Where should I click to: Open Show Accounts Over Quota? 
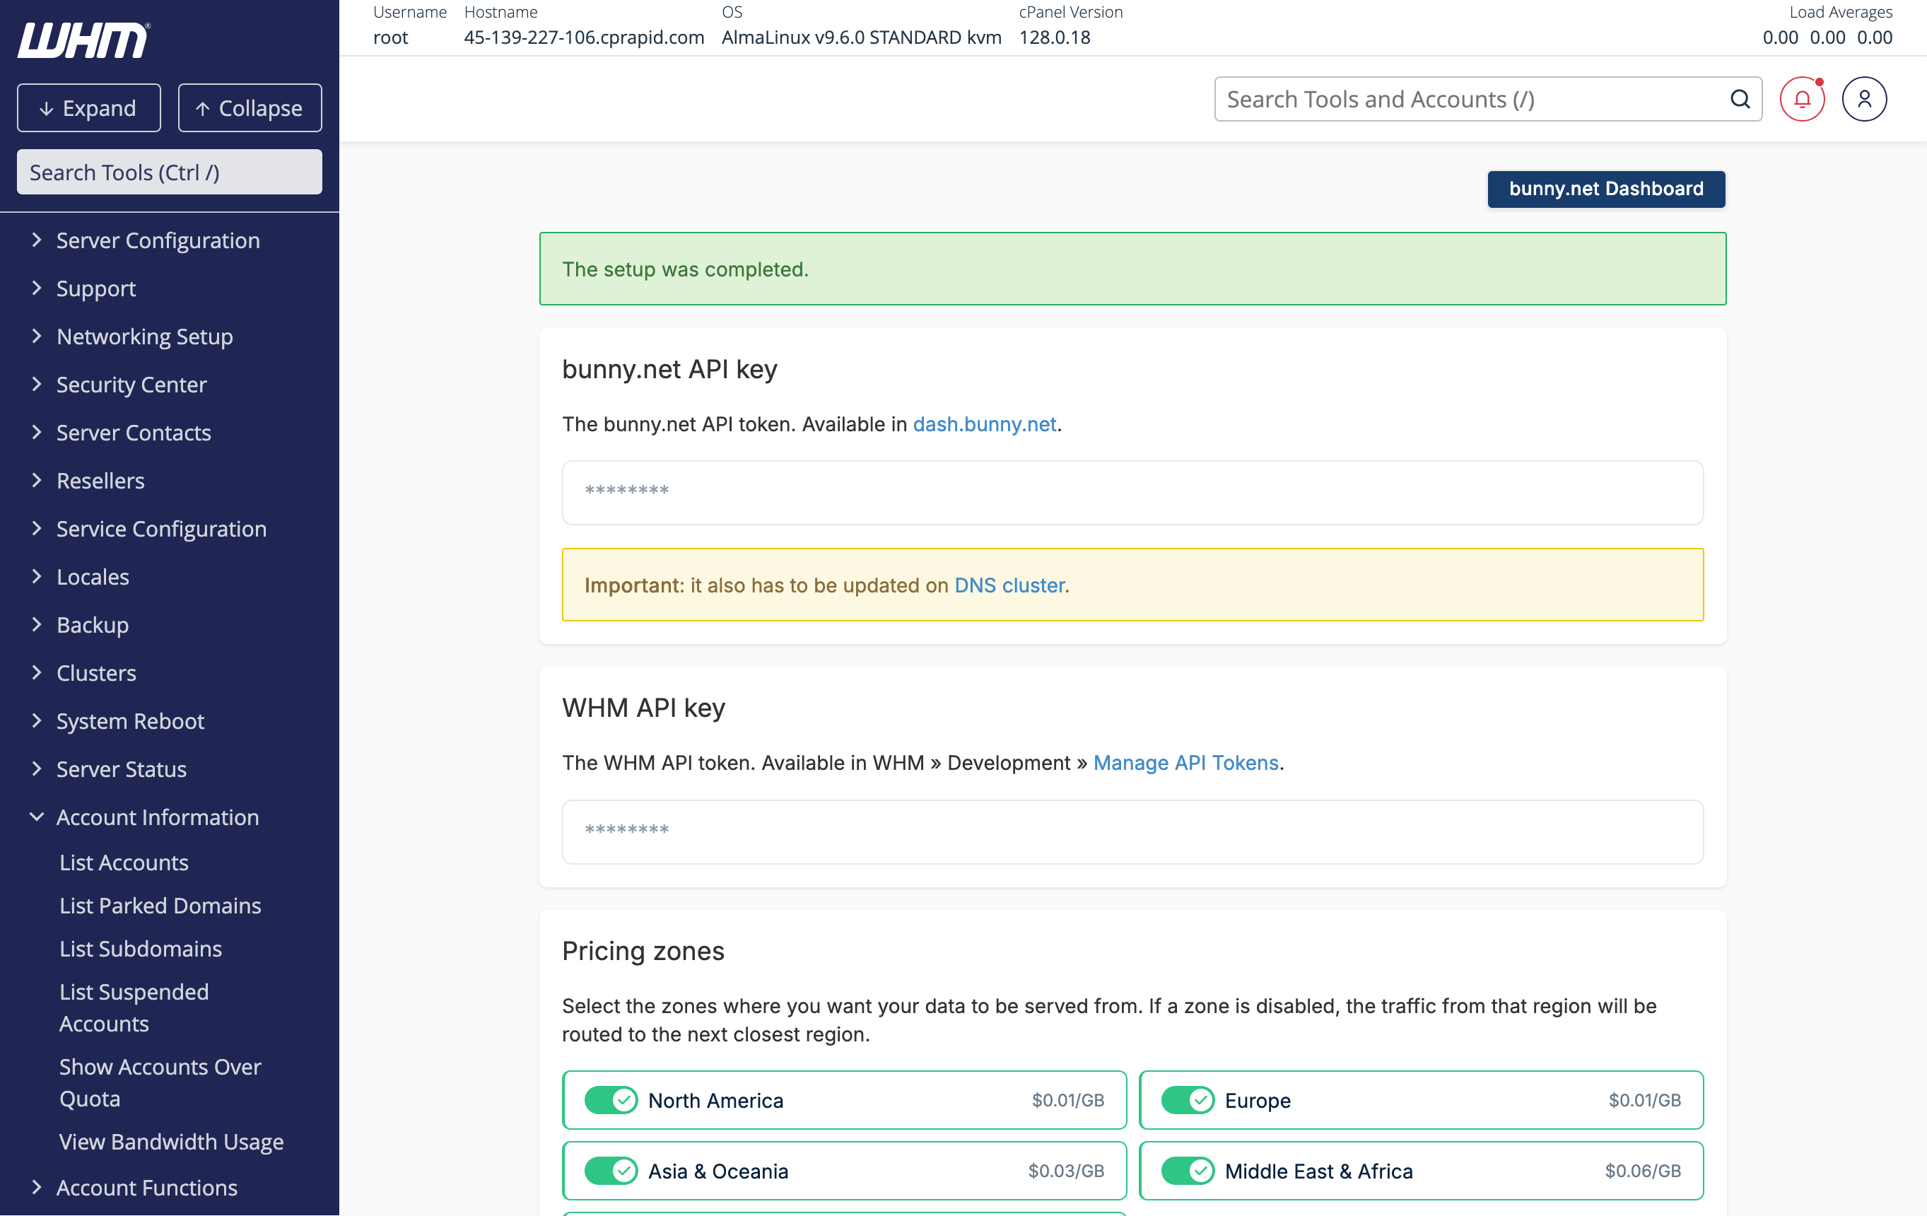(x=160, y=1082)
